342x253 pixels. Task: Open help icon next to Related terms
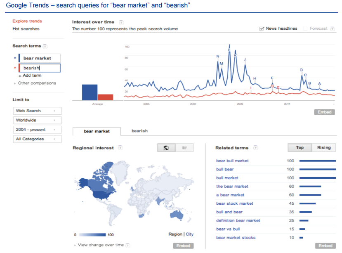coord(255,148)
